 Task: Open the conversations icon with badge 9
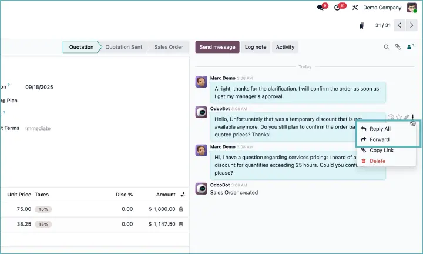tap(321, 8)
